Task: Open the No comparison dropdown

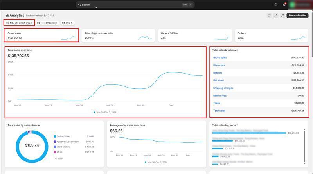Action: [x=47, y=23]
